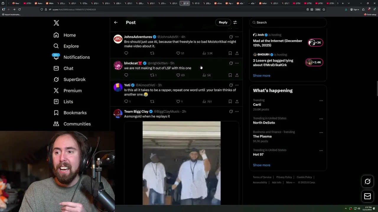Open Terms of Service link
Image resolution: width=378 pixels, height=212 pixels.
tap(262, 177)
